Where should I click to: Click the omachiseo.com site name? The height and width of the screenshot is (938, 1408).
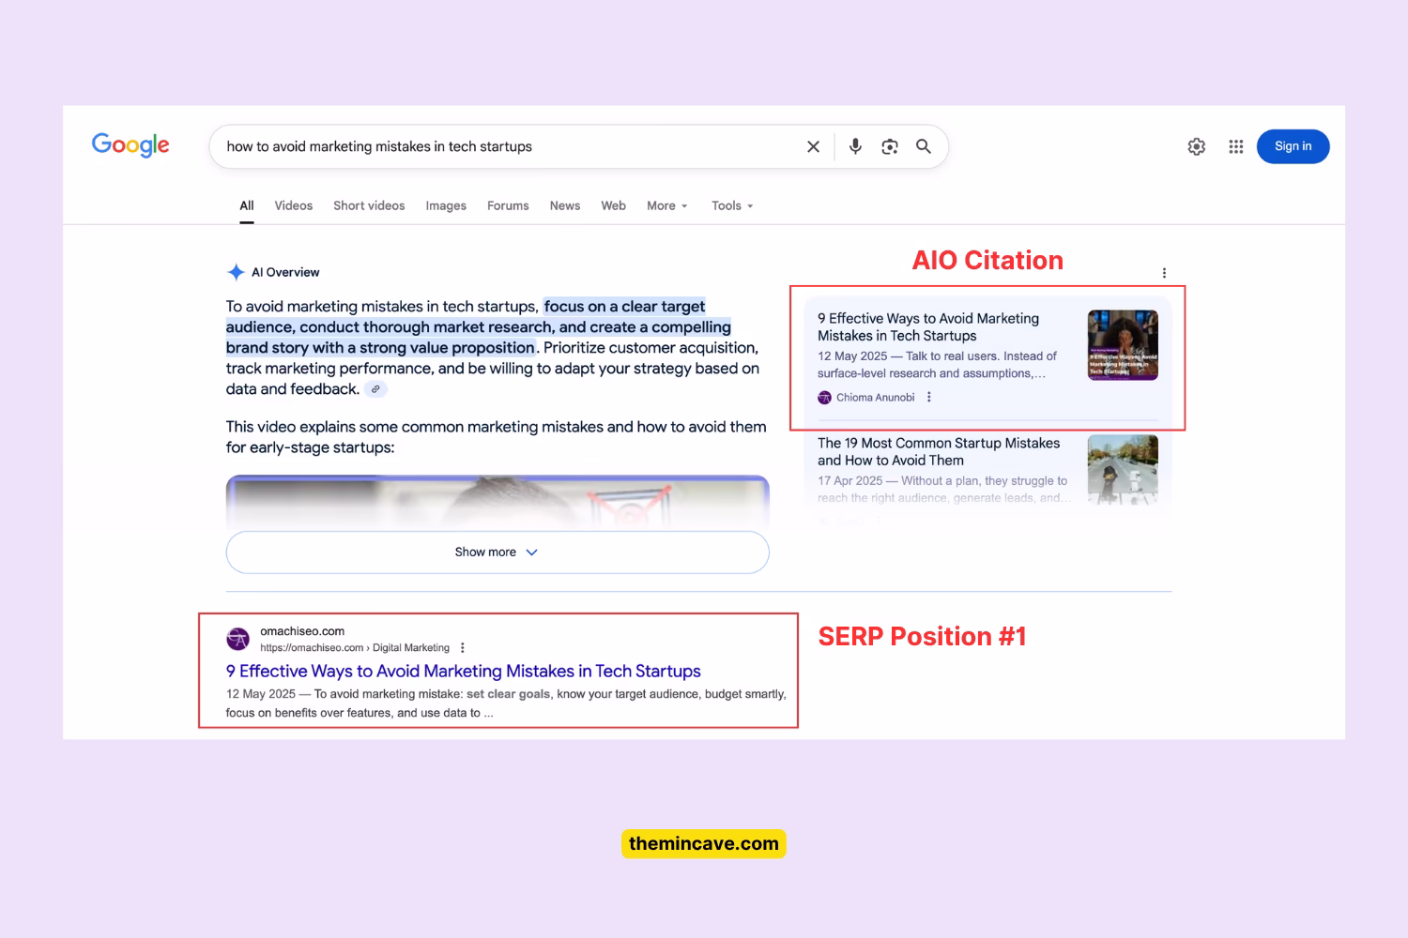point(302,631)
